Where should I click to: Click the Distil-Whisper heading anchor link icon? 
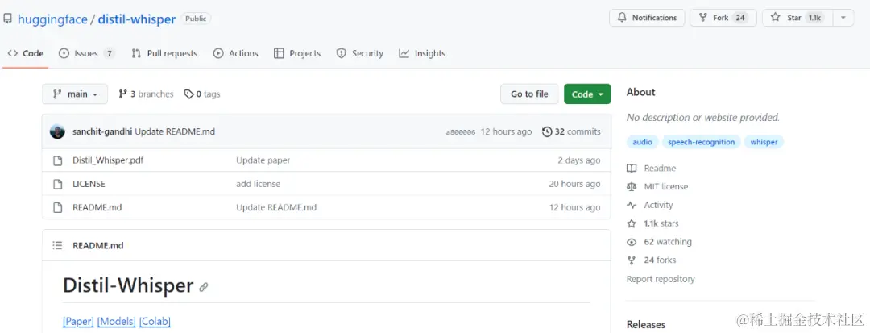click(204, 287)
